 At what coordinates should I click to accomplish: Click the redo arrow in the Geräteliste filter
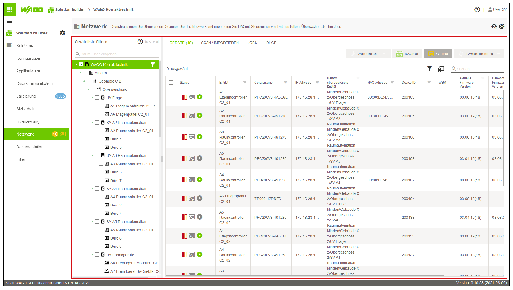point(156,42)
